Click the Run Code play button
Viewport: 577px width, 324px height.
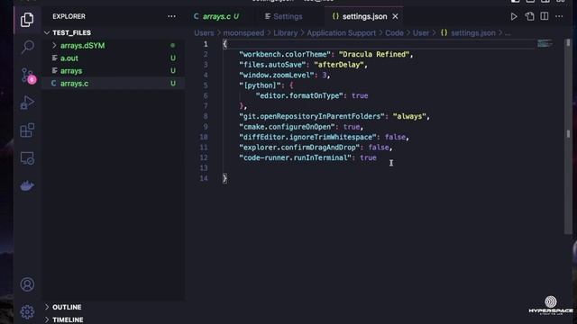pyautogui.click(x=514, y=16)
